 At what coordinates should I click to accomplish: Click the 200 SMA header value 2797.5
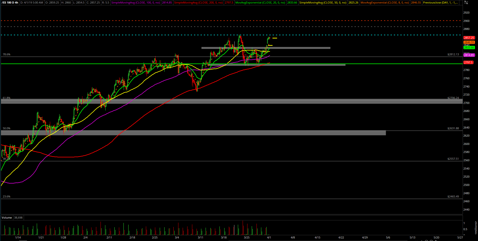click(229, 3)
